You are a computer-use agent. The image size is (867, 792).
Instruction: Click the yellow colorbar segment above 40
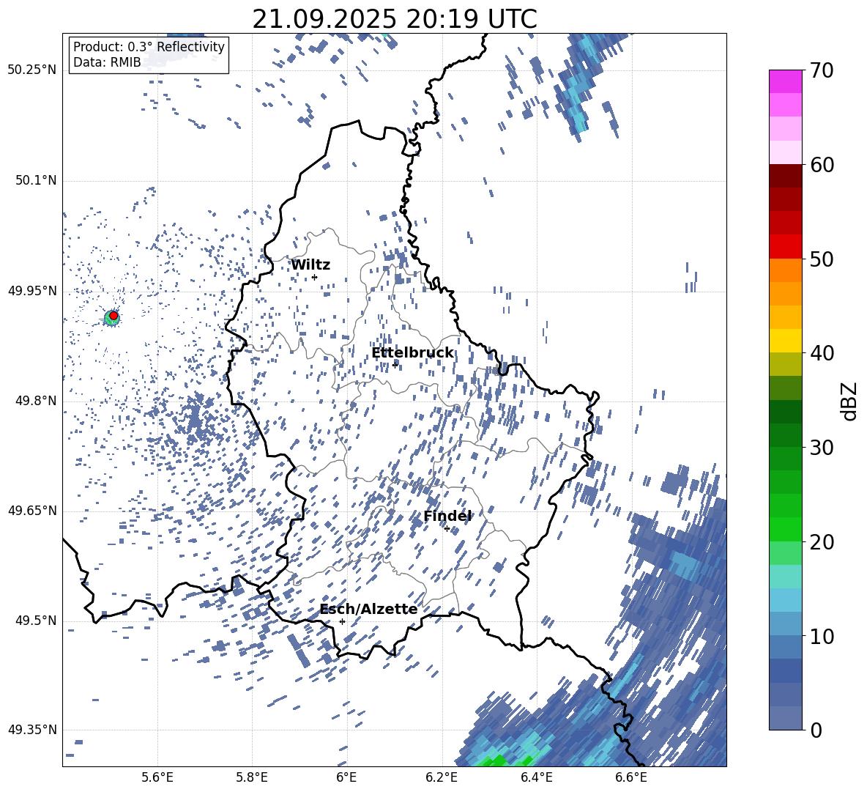pos(785,341)
